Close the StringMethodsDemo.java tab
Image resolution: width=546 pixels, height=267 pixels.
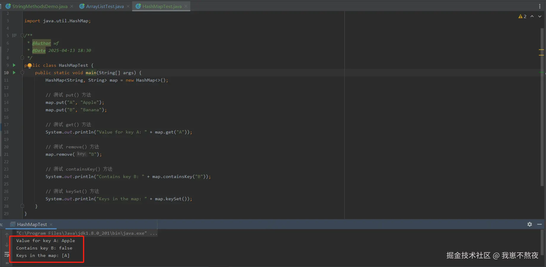[72, 6]
